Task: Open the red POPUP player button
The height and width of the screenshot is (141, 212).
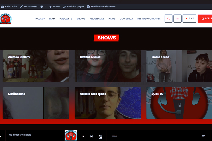Action: tap(205, 19)
